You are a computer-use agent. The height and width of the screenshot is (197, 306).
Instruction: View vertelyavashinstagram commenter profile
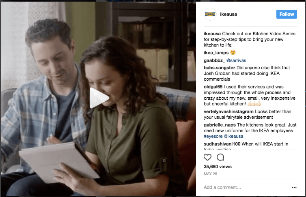228,111
